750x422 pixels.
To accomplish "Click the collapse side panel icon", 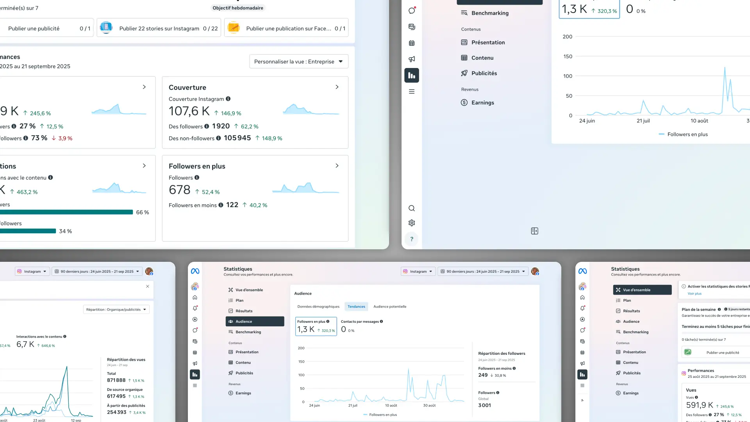I will click(x=534, y=231).
